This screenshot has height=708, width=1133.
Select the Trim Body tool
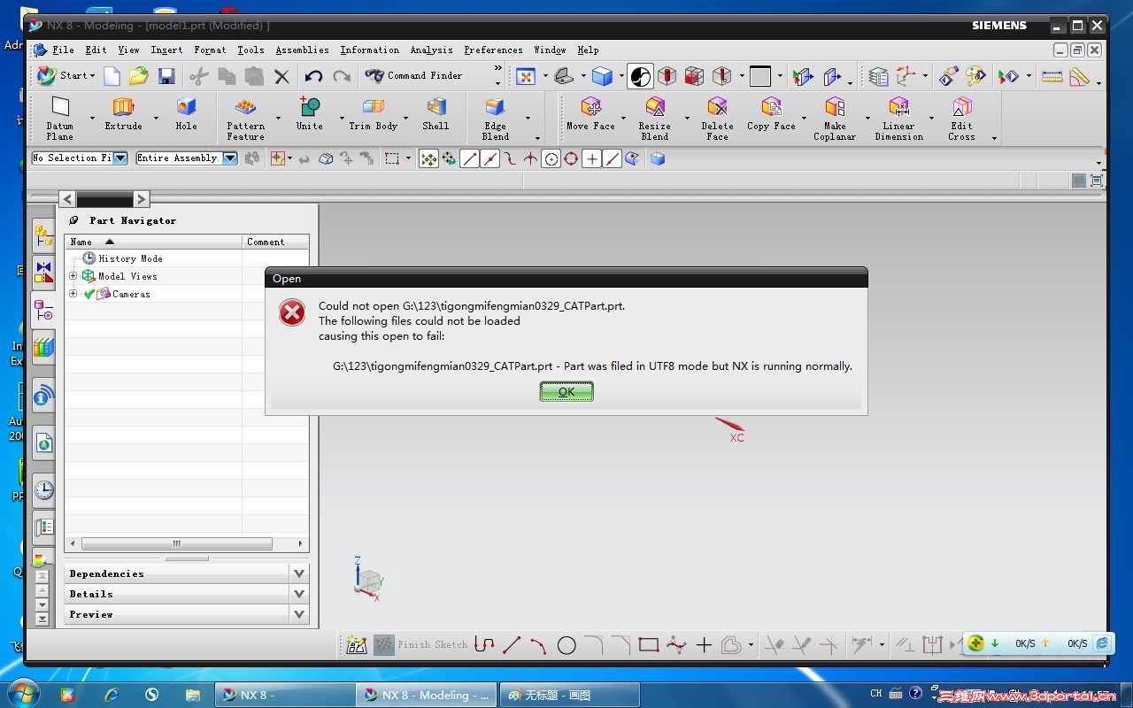coord(373,114)
